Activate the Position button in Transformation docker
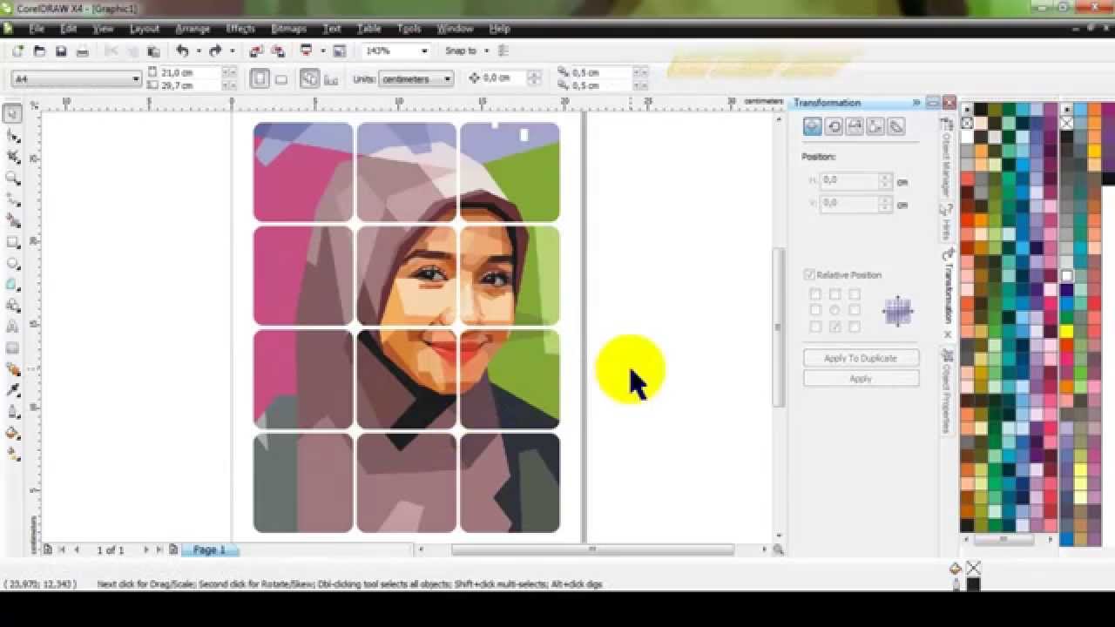 coord(813,127)
